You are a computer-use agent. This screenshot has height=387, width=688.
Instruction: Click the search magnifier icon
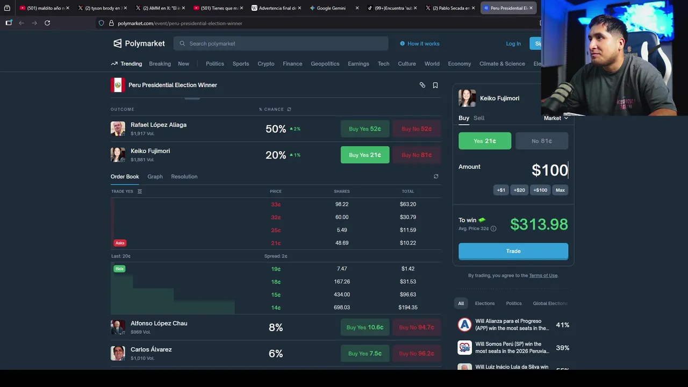click(183, 44)
